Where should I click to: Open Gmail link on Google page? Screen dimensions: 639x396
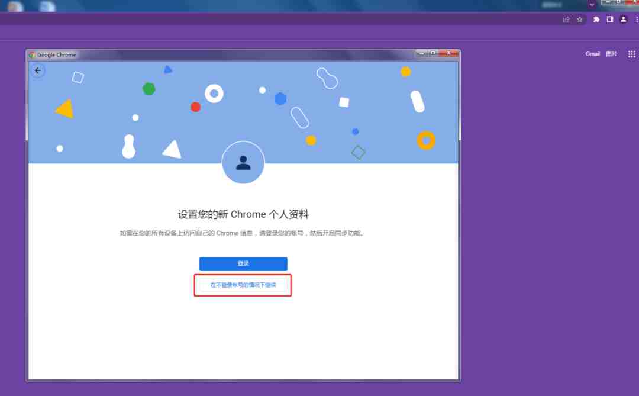click(x=592, y=54)
